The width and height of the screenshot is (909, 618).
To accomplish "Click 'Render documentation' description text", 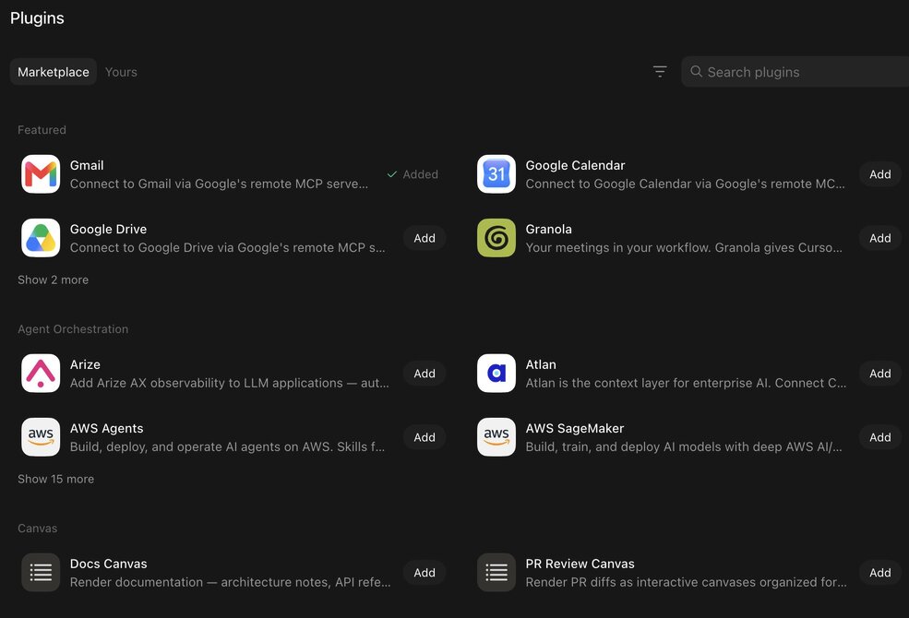I will 230,582.
